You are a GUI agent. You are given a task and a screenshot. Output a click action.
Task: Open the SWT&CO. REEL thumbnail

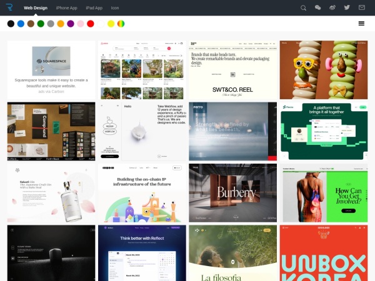[x=232, y=70]
